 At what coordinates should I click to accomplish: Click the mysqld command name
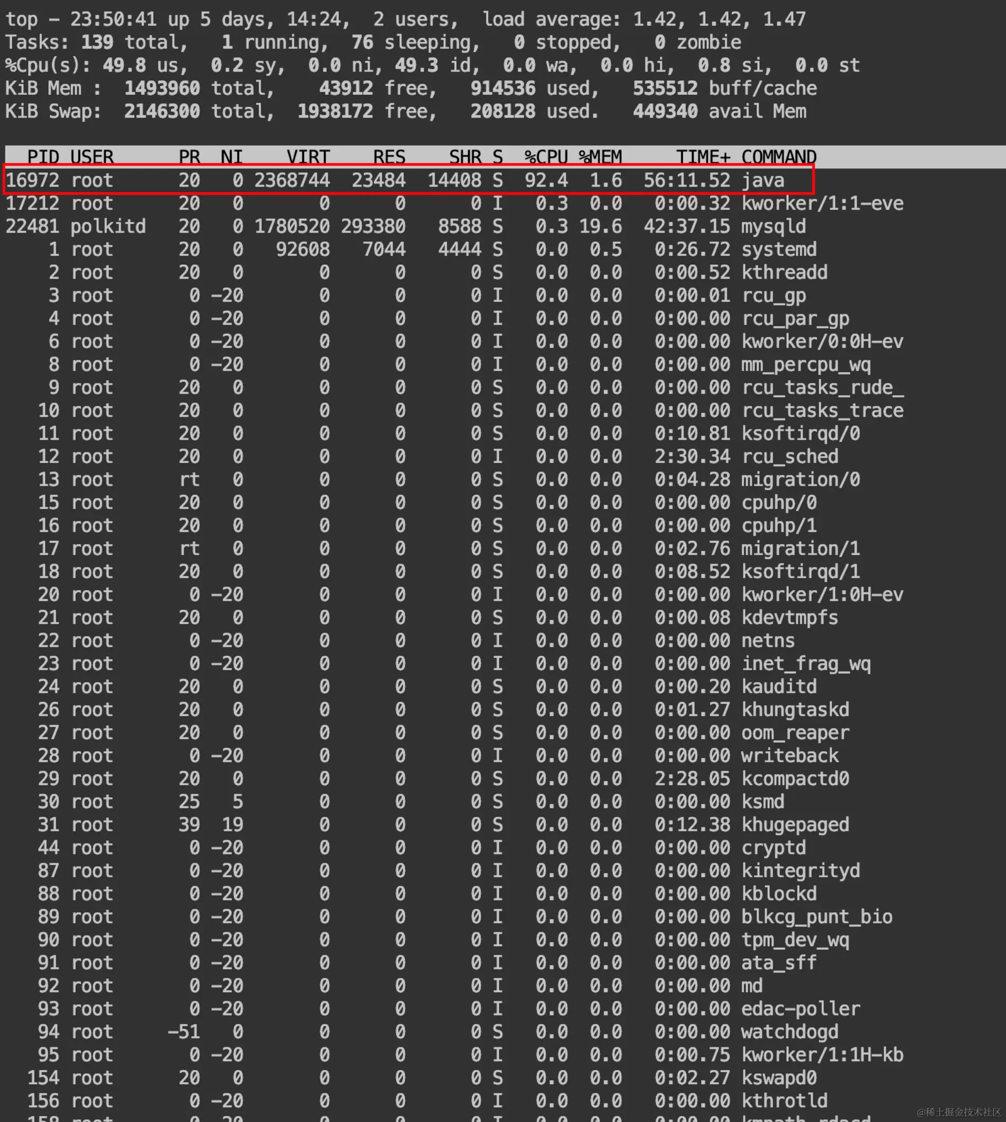(x=773, y=226)
